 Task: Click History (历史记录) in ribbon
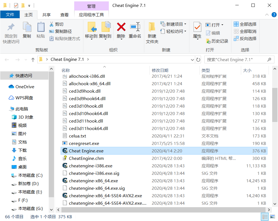pos(217,41)
